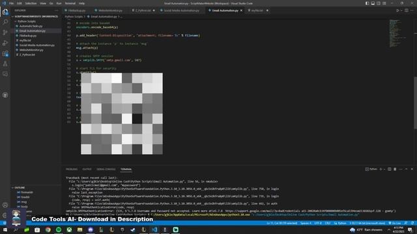Image resolution: width=417 pixels, height=234 pixels.
Task: Open editor More Actions ellipsis
Action: click(x=412, y=10)
